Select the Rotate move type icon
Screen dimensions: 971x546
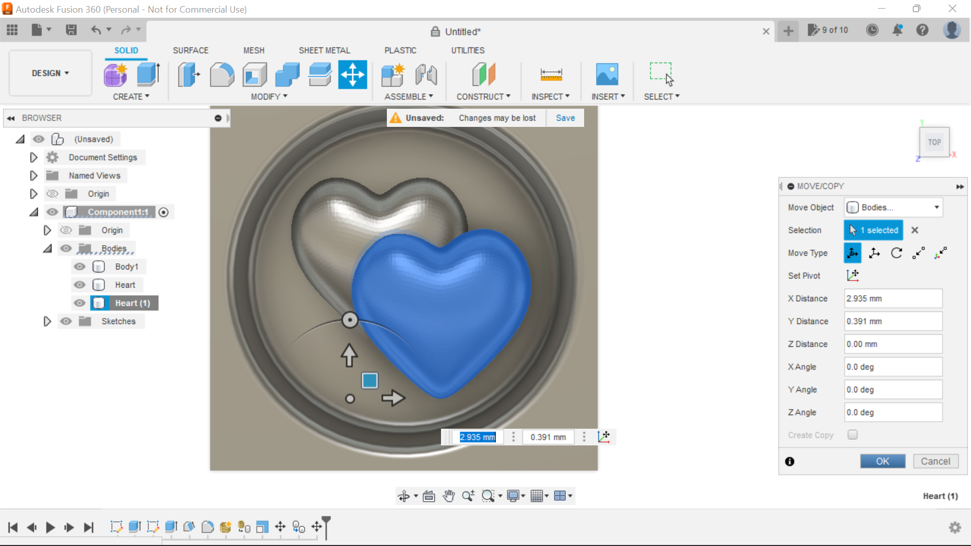897,253
